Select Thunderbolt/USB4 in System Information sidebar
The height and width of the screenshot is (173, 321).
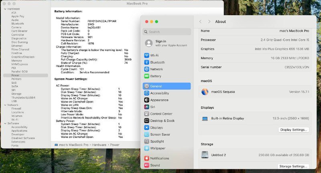click(x=23, y=98)
